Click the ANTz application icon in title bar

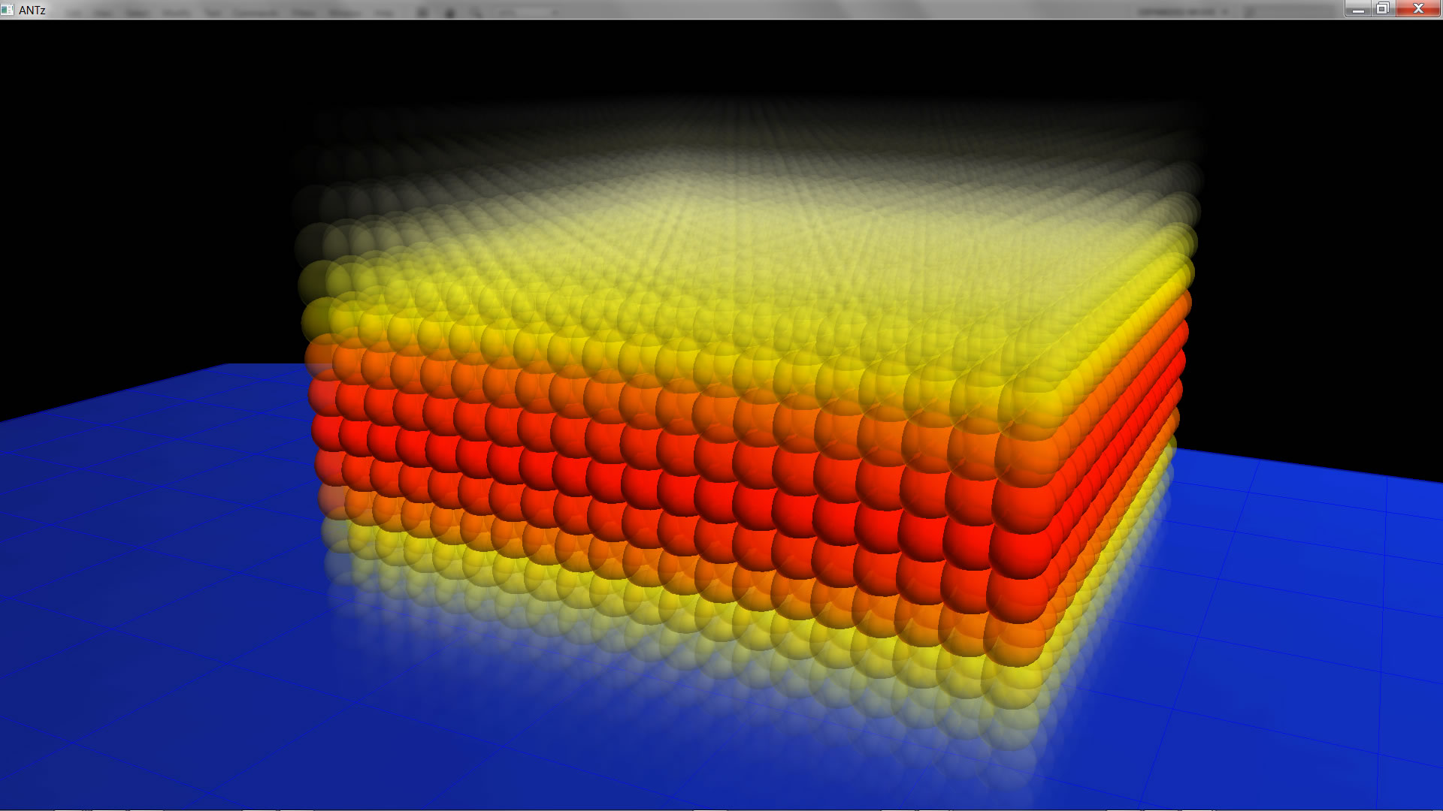(x=8, y=10)
